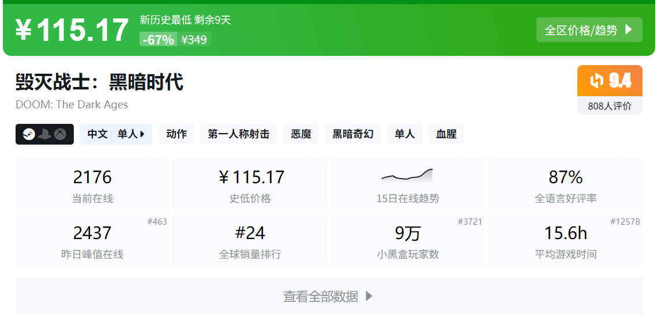Select the 黑暗奇幻 tag
Screen dimensions: 661x318
tap(353, 134)
